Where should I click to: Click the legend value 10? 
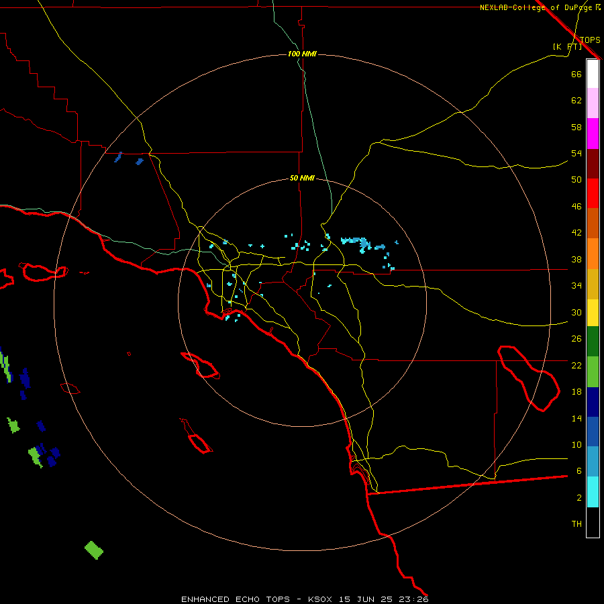tap(576, 444)
